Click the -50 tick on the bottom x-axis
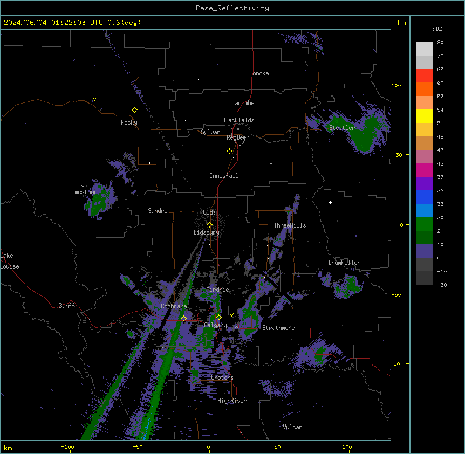The image size is (465, 454). click(x=138, y=447)
